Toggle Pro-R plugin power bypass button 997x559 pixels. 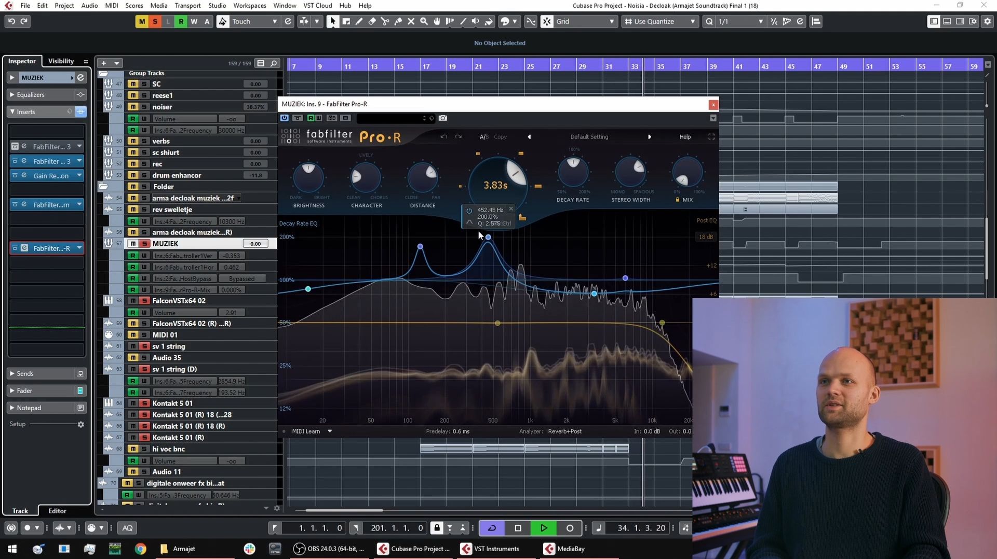tap(284, 118)
